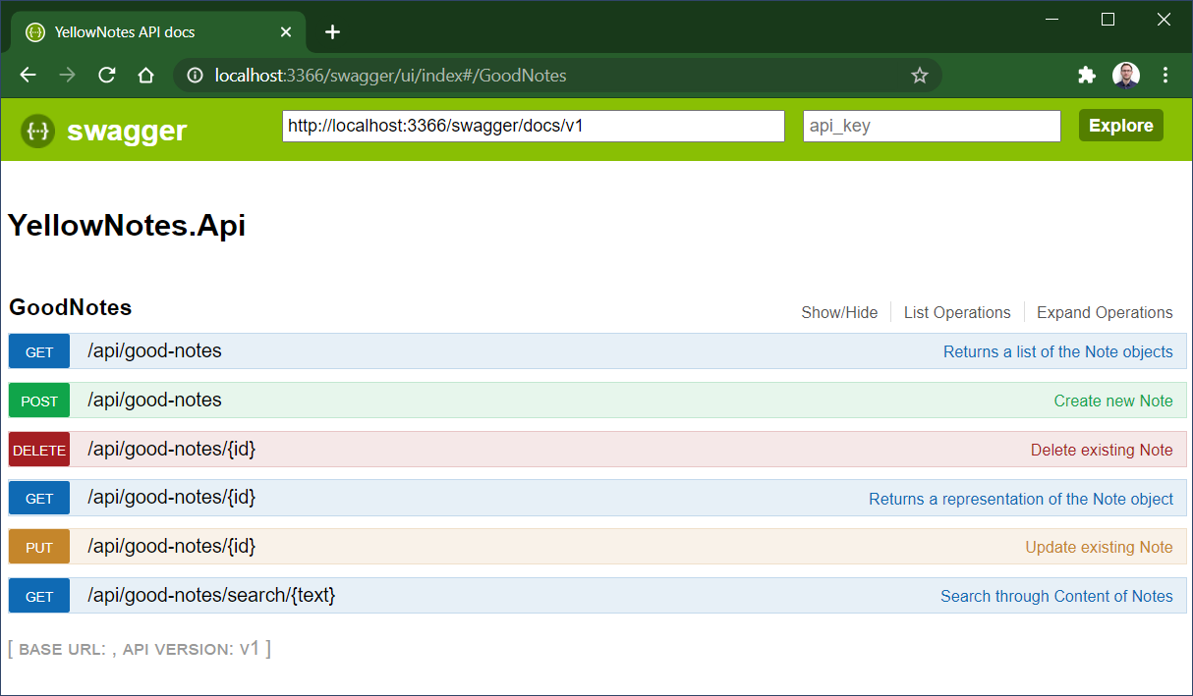Go to browser home page icon

coord(145,76)
